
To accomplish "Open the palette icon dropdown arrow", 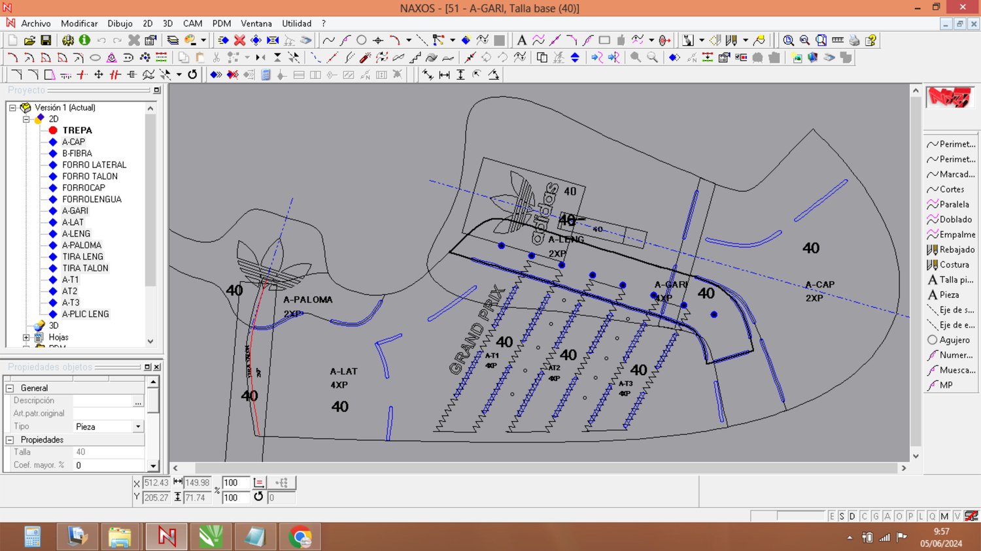I will [203, 40].
